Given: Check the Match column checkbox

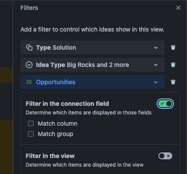Looking at the screenshot, I should coord(31,123).
